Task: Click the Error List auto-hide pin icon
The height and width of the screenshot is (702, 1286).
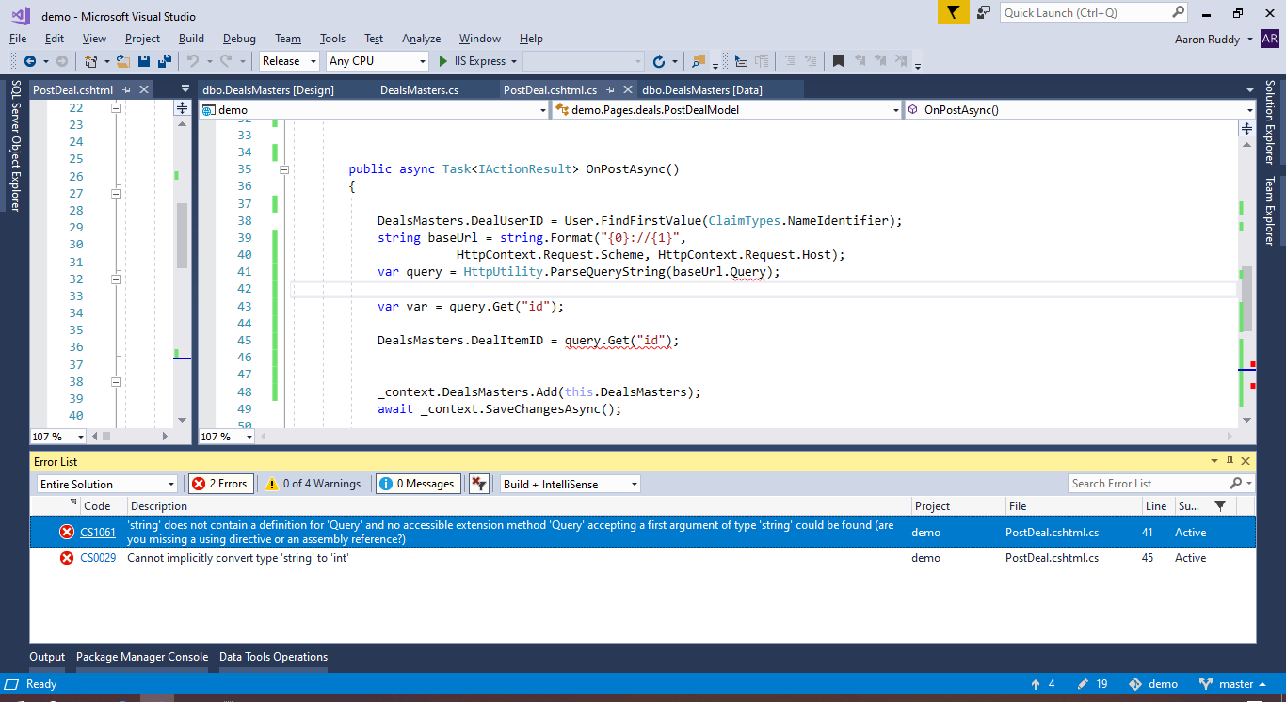Action: [1230, 461]
